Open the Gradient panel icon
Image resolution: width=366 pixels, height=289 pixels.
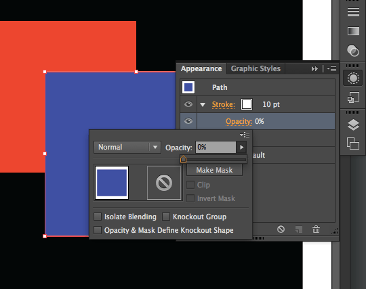(x=353, y=31)
